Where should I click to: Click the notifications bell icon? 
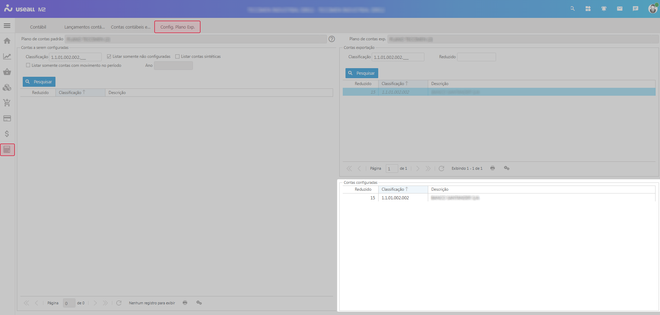click(604, 9)
